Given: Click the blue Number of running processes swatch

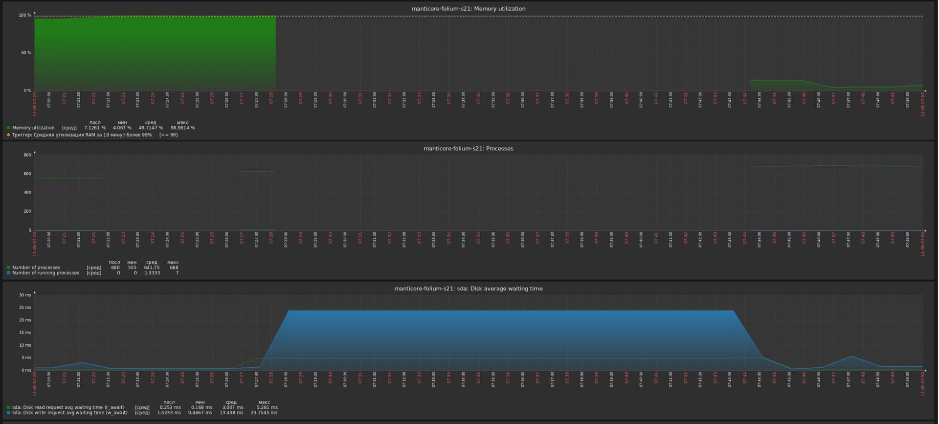Looking at the screenshot, I should [8, 273].
